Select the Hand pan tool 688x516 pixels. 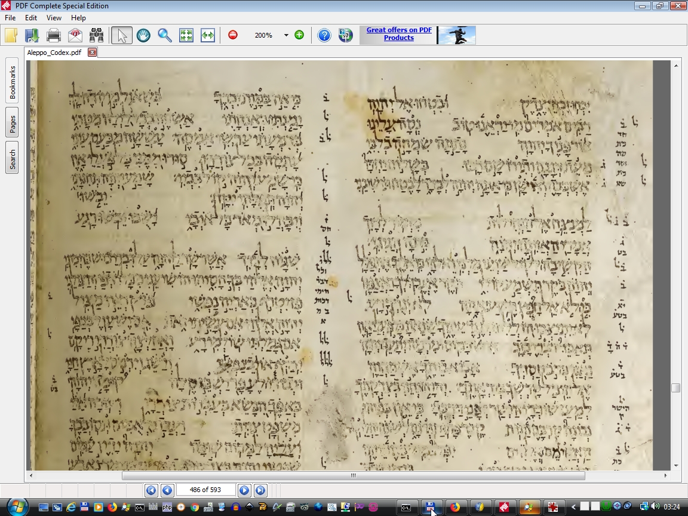(x=143, y=35)
